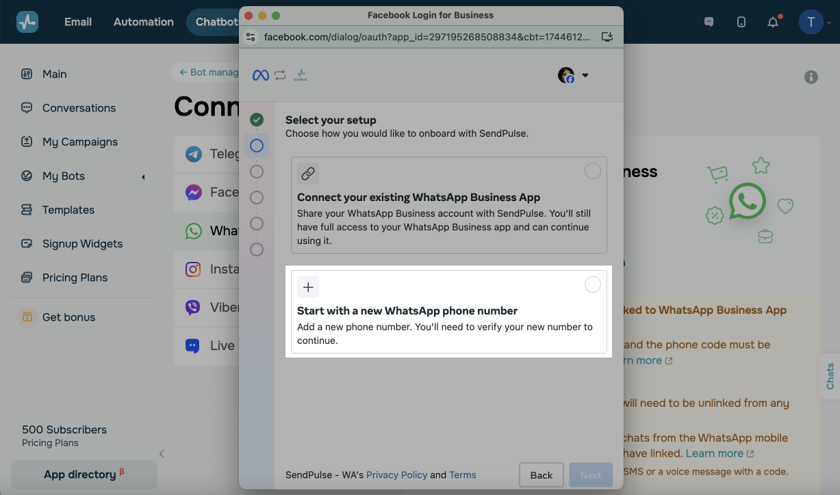Viewport: 840px width, 495px height.
Task: Click the Signup Widgets icon
Action: click(x=27, y=243)
